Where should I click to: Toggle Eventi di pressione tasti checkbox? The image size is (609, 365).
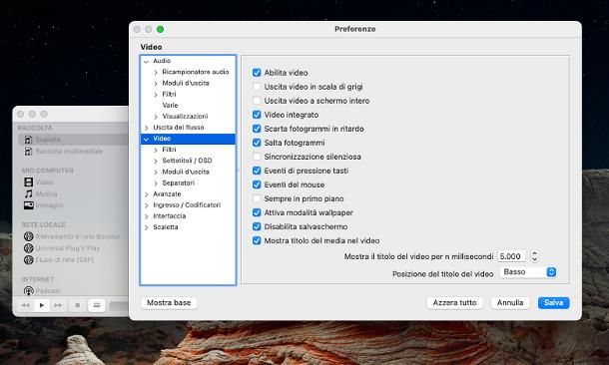click(257, 171)
